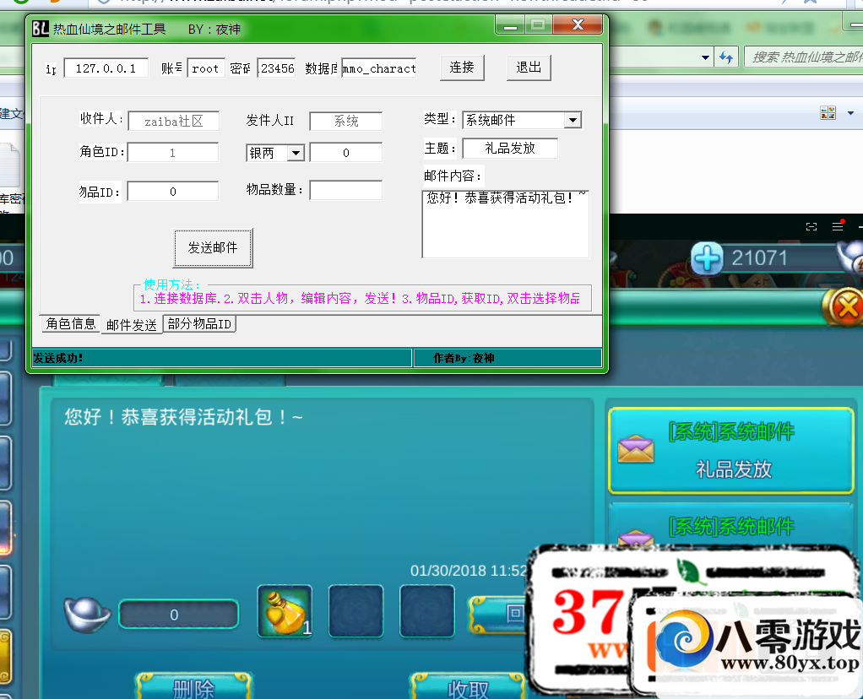Click the game 收取 collect button
Image resolution: width=863 pixels, height=699 pixels.
[468, 687]
